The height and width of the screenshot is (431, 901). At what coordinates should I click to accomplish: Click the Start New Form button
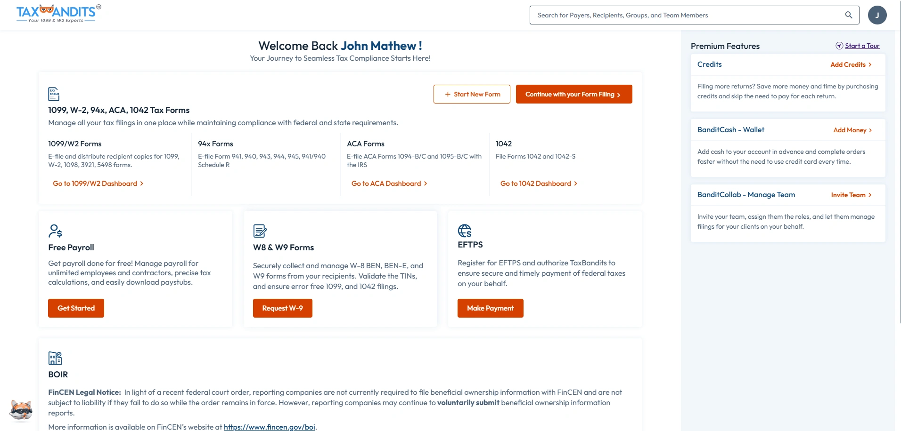[472, 94]
